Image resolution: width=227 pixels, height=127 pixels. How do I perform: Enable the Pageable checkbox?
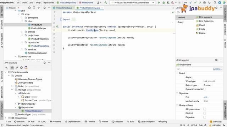tap(205, 117)
